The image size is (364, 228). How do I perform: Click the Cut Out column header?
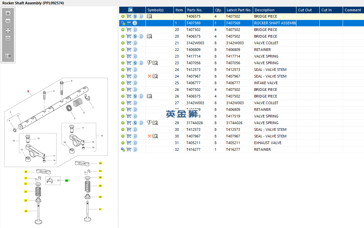(x=308, y=10)
